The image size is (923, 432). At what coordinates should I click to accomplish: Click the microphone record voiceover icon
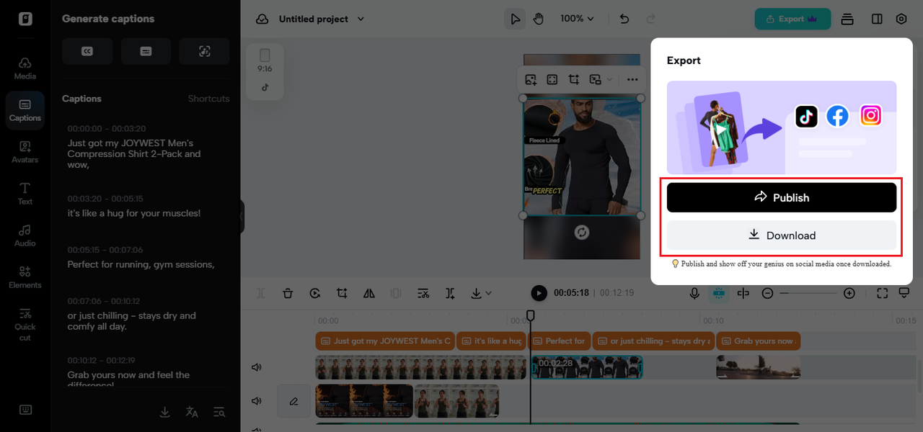click(x=694, y=293)
